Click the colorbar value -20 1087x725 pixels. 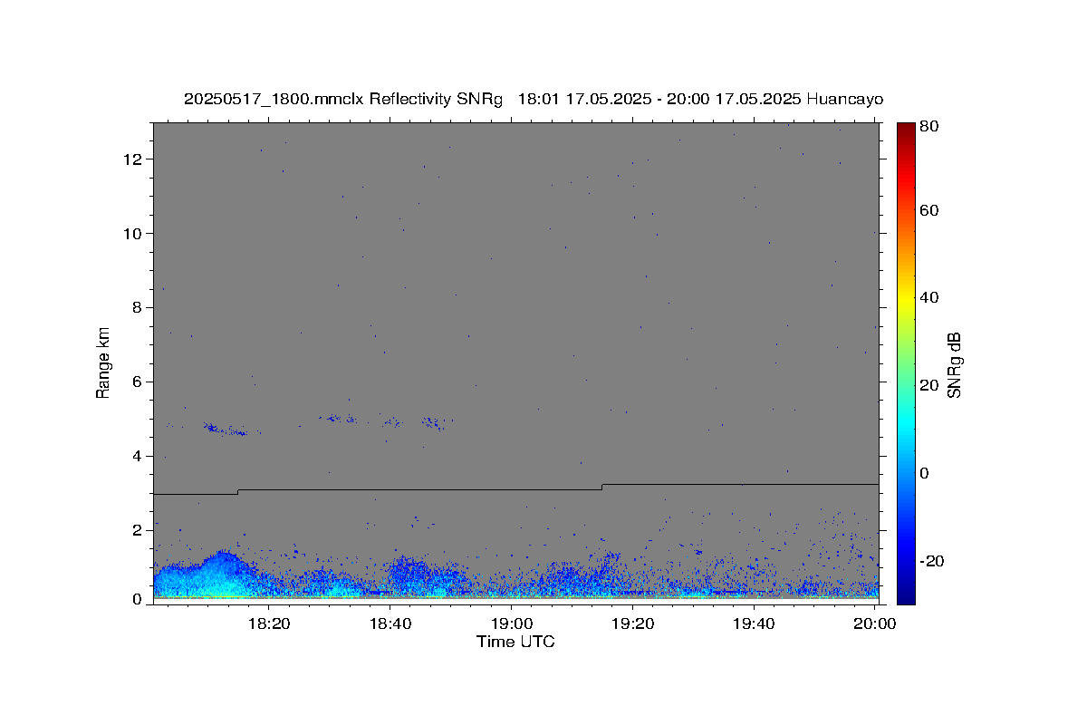pyautogui.click(x=931, y=561)
